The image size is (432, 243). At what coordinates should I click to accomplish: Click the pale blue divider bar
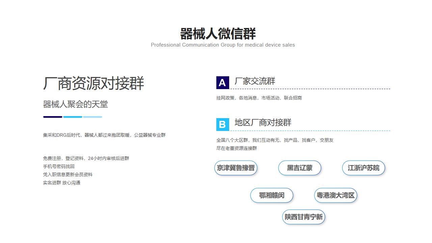[x=92, y=117]
